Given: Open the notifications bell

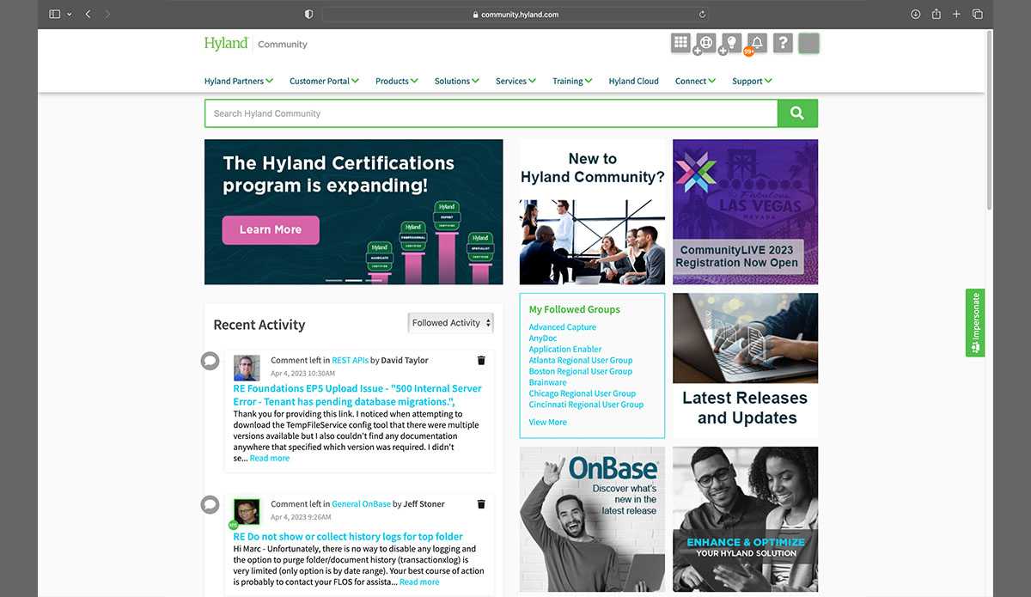Looking at the screenshot, I should [x=756, y=43].
